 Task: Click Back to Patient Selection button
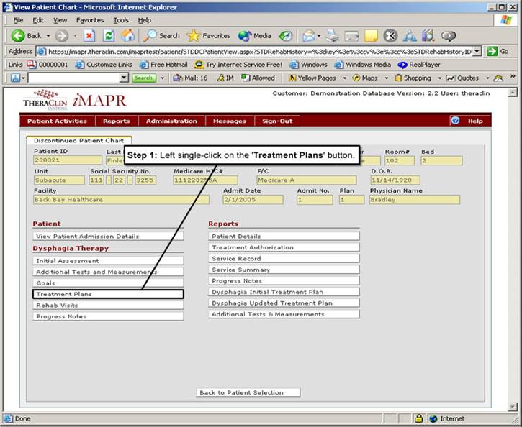coord(248,392)
